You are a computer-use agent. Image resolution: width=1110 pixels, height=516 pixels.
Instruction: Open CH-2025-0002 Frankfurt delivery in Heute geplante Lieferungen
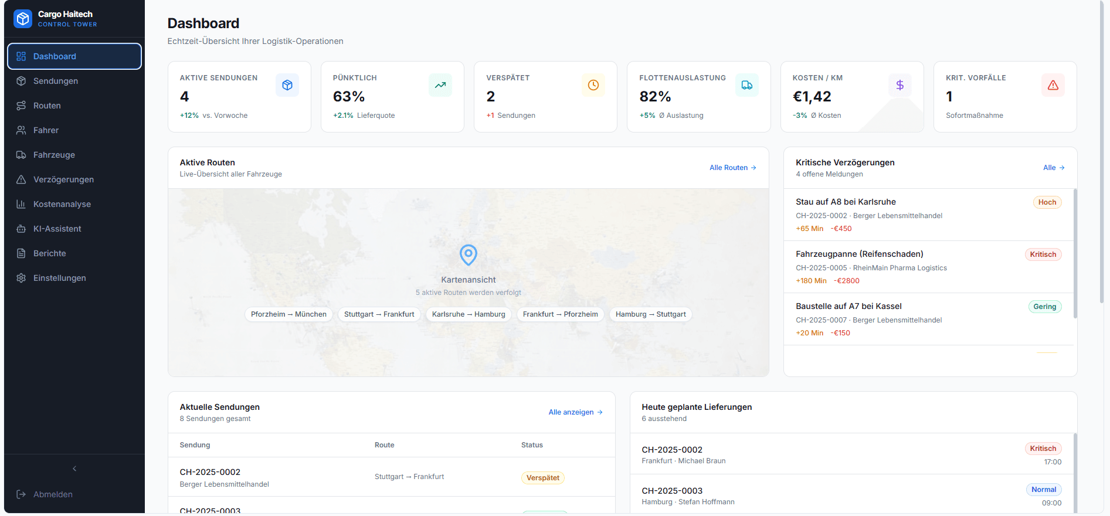[851, 454]
